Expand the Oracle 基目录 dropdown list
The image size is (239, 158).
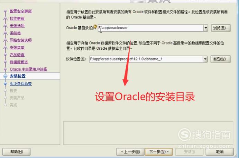coord(205,28)
